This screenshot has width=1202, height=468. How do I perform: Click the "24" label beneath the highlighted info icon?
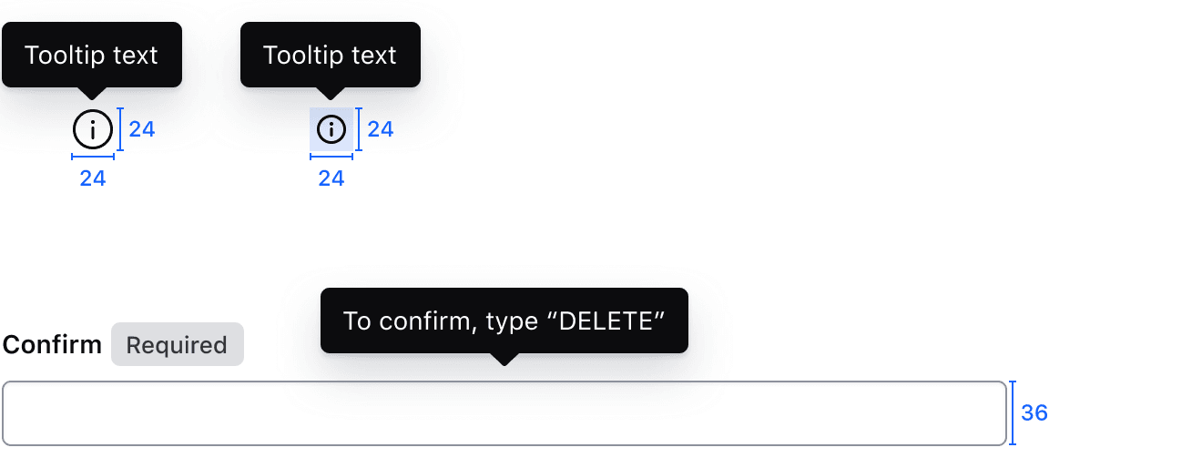(331, 178)
